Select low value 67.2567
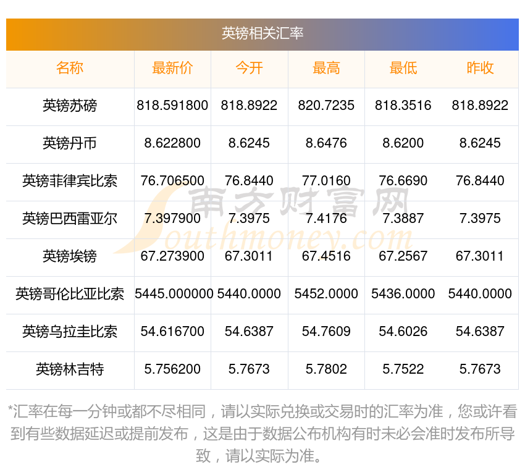The image size is (525, 475). [403, 256]
